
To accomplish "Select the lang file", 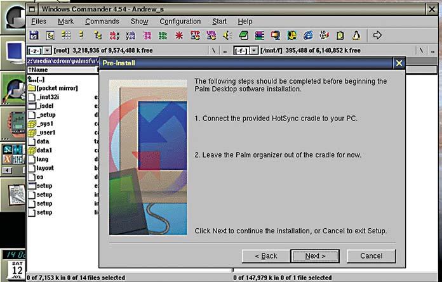I will pyautogui.click(x=38, y=159).
